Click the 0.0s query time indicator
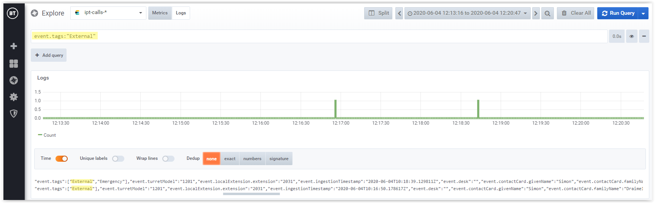The image size is (655, 203). [x=617, y=36]
